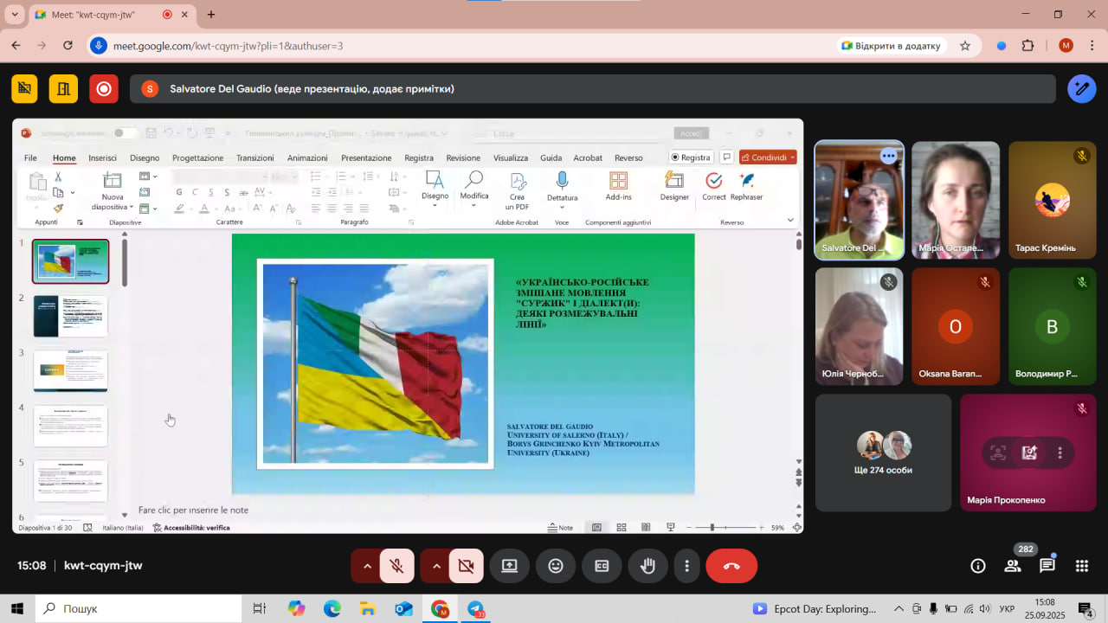Open the three-dot more options menu
This screenshot has width=1108, height=623.
pos(687,566)
